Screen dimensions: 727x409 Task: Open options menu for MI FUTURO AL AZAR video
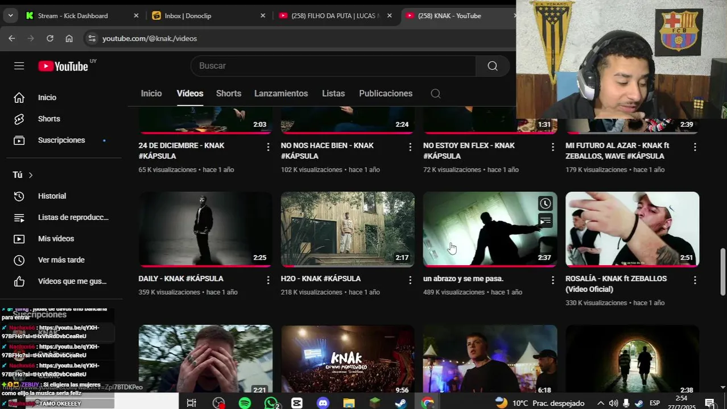click(695, 147)
